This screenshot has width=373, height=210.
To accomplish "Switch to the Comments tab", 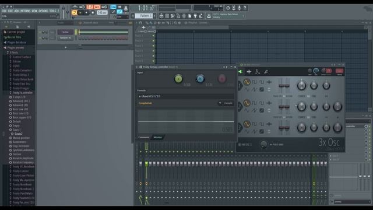I will point(144,138).
